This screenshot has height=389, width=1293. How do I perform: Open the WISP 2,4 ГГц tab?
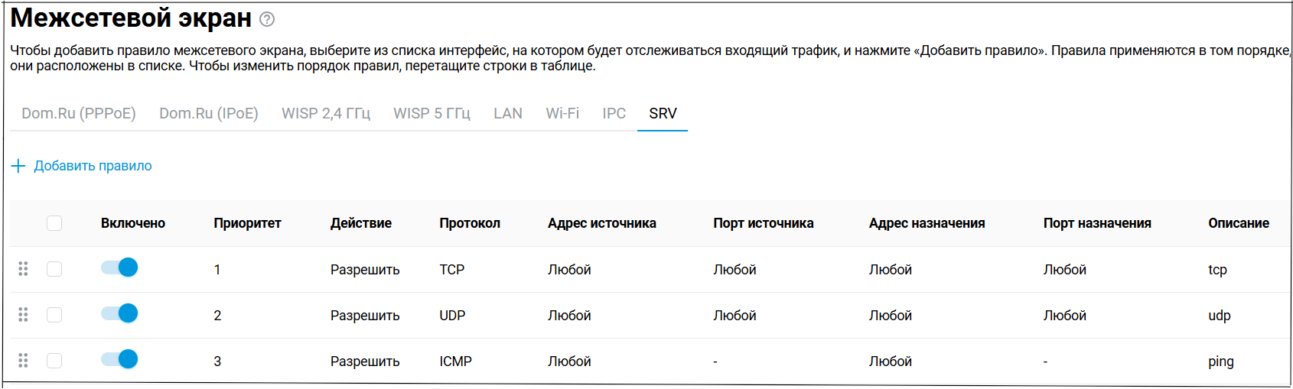326,113
